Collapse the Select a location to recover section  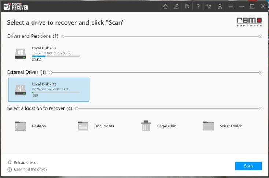tap(261, 108)
